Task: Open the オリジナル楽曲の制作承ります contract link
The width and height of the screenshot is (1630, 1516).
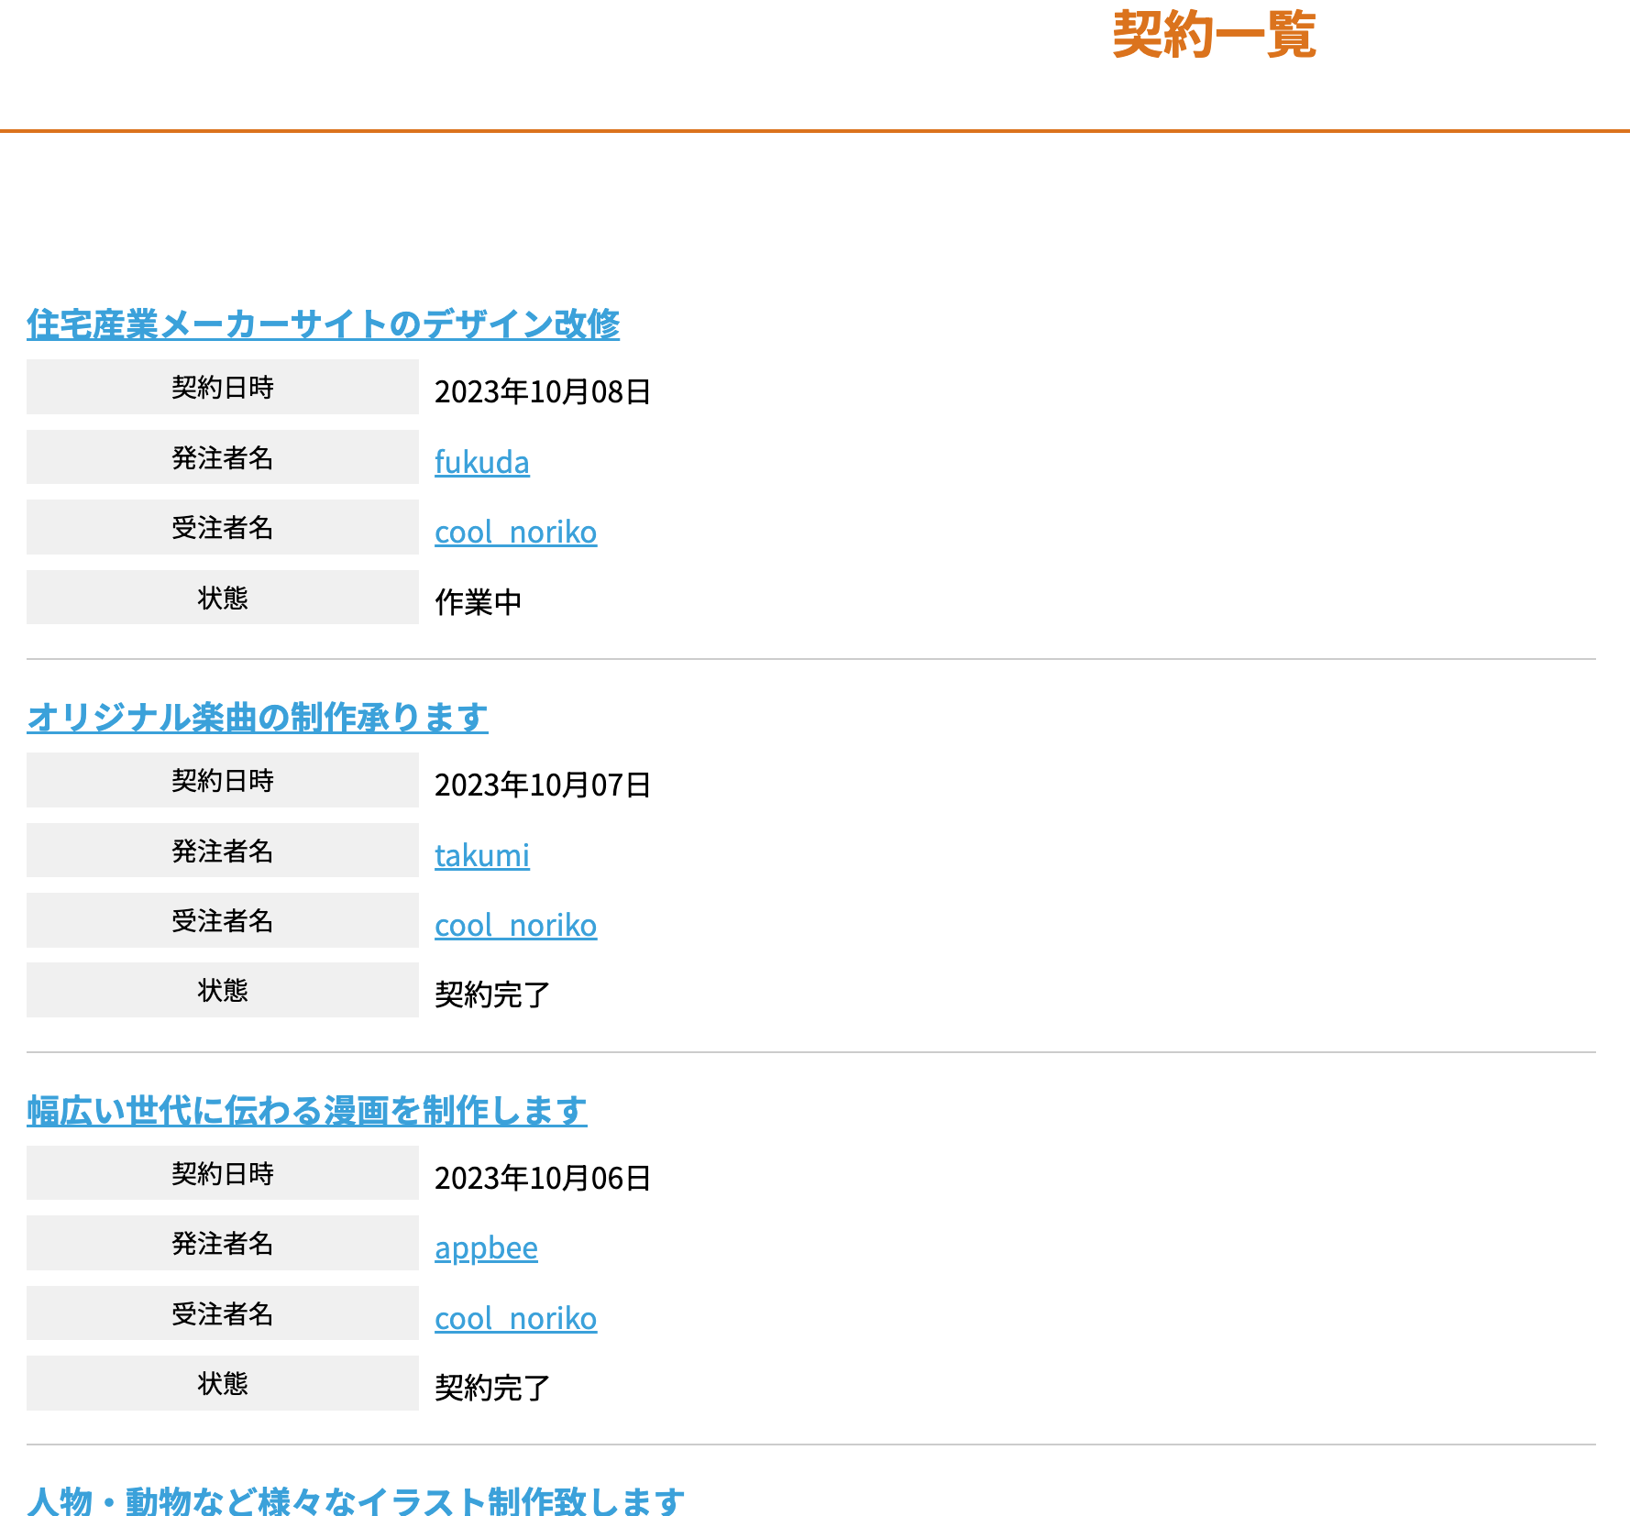Action: tap(257, 718)
